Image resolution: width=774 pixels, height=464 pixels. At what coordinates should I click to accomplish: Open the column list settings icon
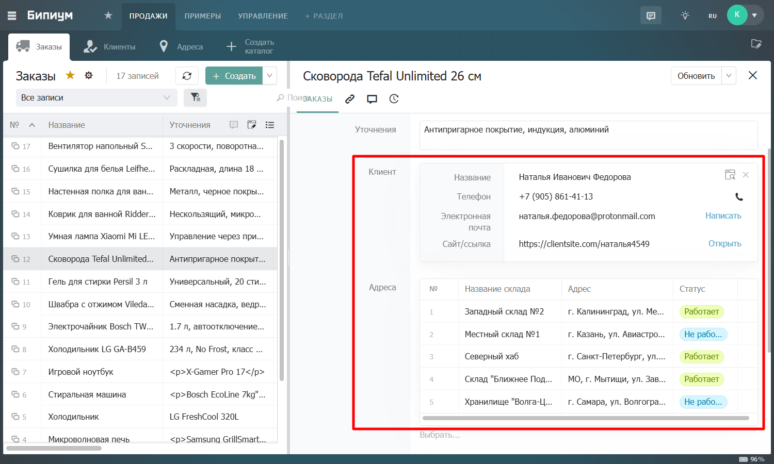[x=270, y=125]
